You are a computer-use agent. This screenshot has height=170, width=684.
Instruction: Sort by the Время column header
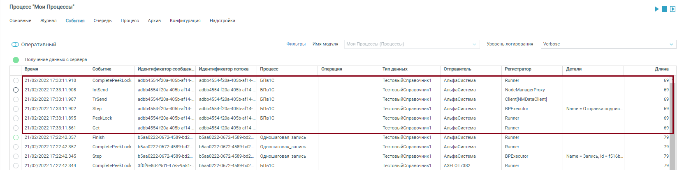[31, 69]
